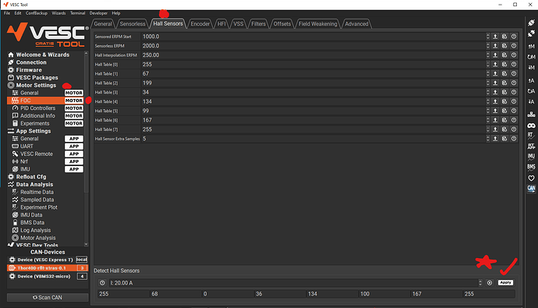Select VESC Remote under App Settings
This screenshot has height=308, width=538.
tap(37, 154)
